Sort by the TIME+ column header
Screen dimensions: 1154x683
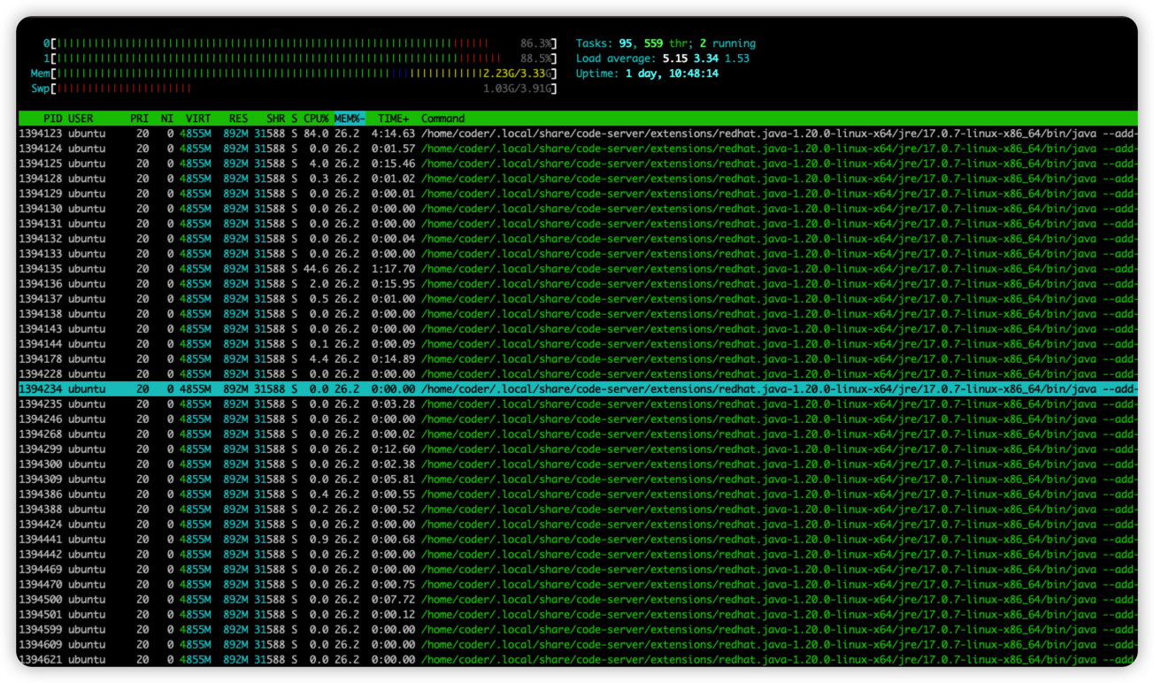pyautogui.click(x=394, y=119)
